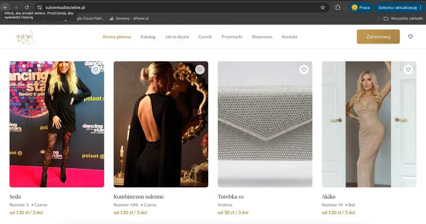The width and height of the screenshot is (426, 224).
Task: Favorite the Seda dress with heart
Action: pos(96,69)
